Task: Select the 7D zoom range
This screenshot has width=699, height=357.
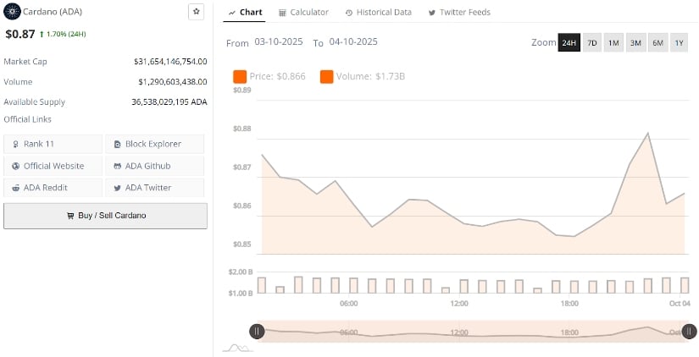Action: pyautogui.click(x=592, y=42)
